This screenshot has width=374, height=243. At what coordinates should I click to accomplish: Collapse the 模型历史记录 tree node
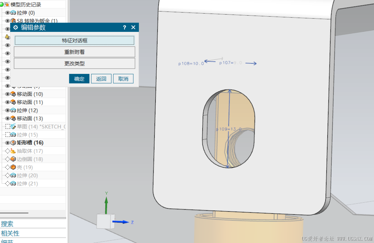click(x=2, y=4)
